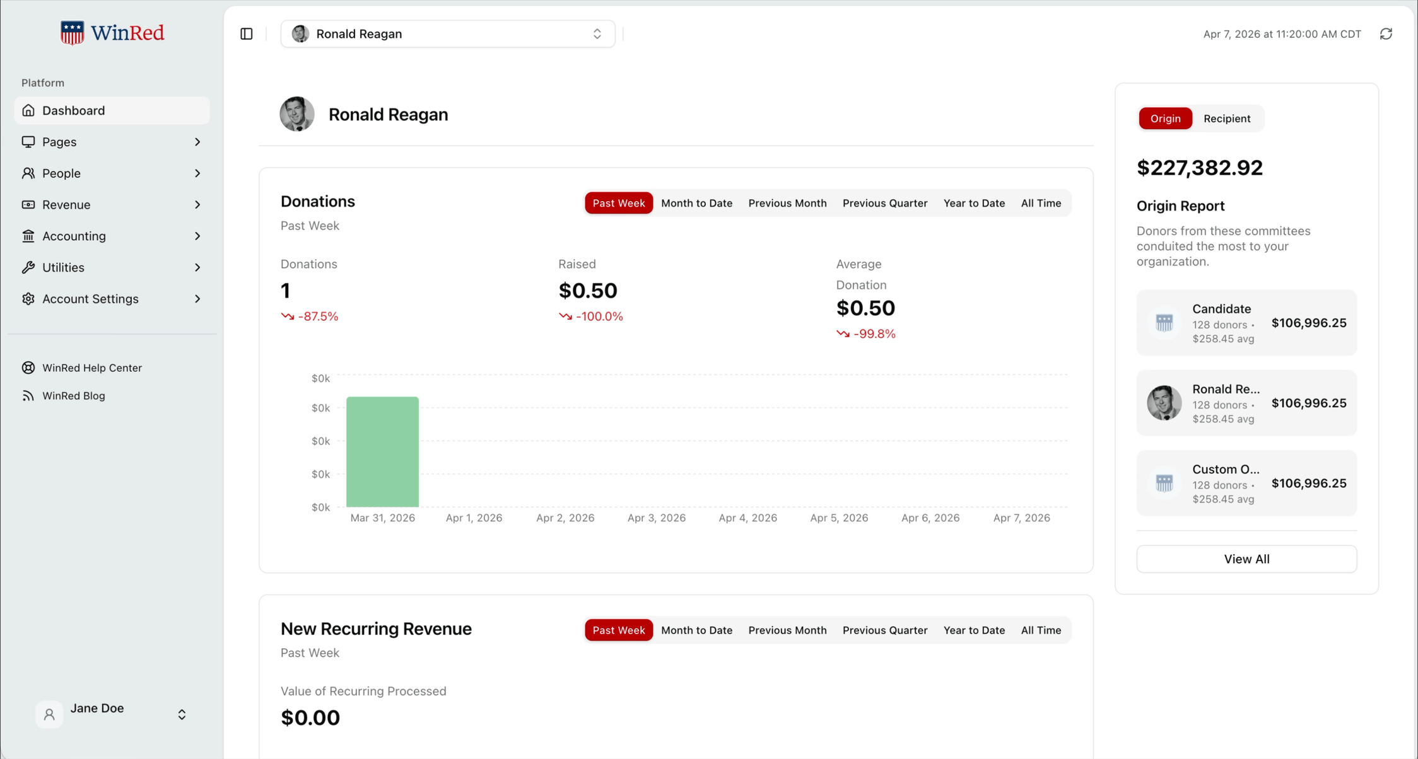The width and height of the screenshot is (1418, 759).
Task: Go to the Dashboard menu item
Action: point(112,110)
